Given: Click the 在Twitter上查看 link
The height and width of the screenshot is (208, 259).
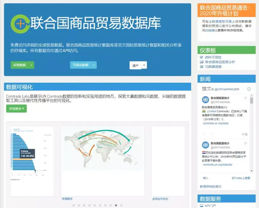Looking at the screenshot, I should click(x=241, y=178).
